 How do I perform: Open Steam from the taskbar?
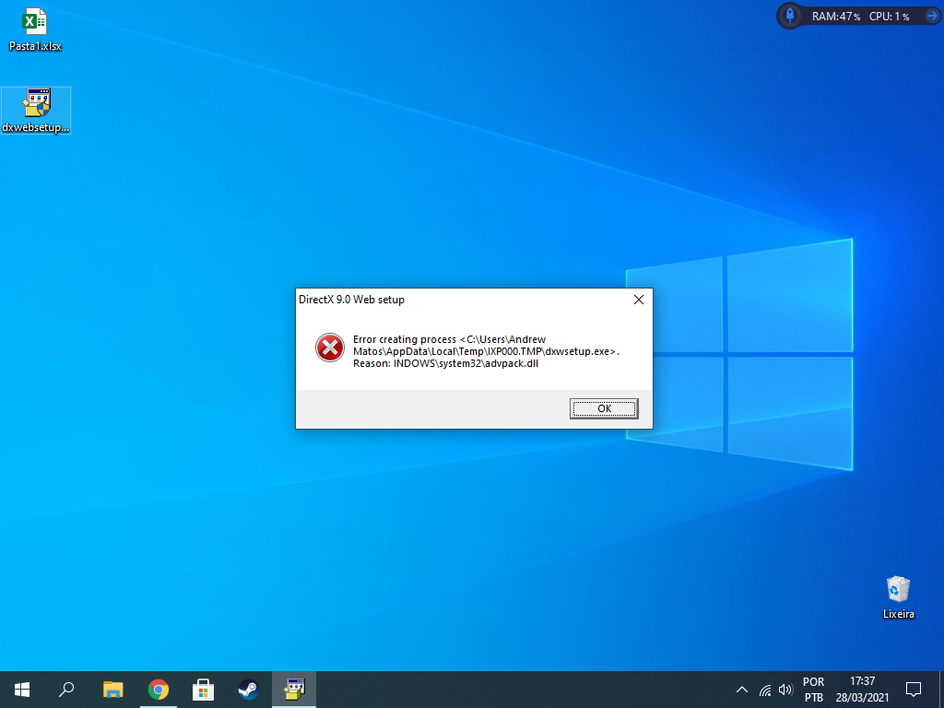[x=249, y=690]
